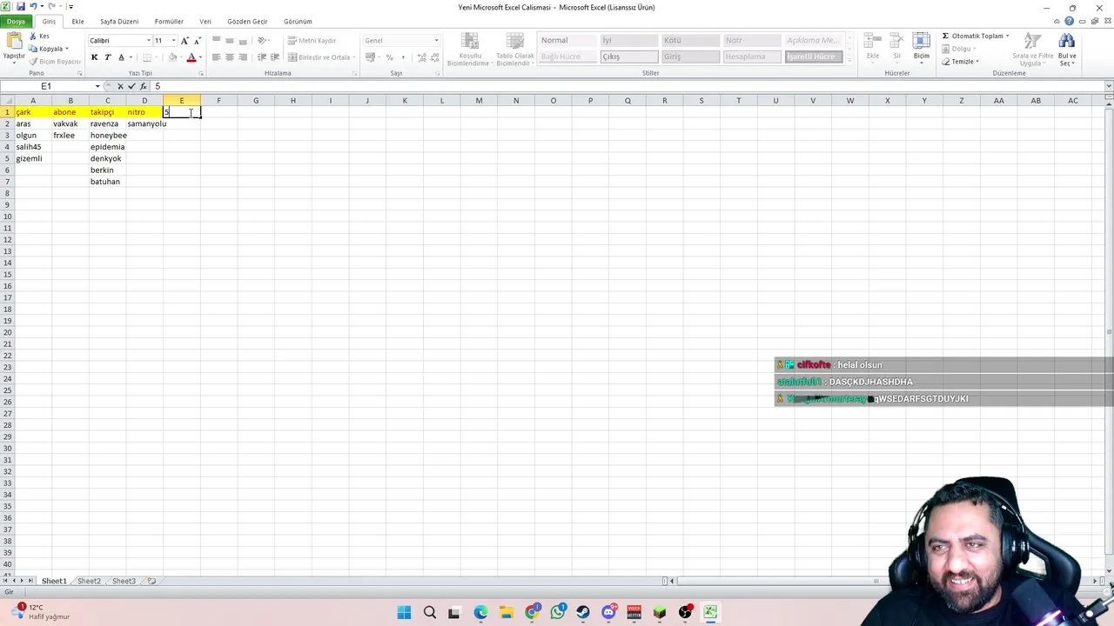The image size is (1114, 626).
Task: Undo the last action
Action: click(x=33, y=6)
